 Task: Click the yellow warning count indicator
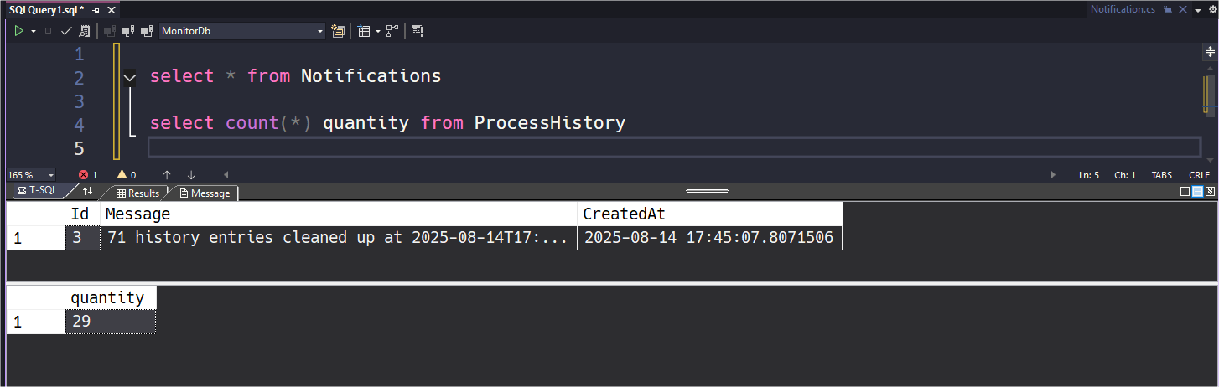[127, 175]
